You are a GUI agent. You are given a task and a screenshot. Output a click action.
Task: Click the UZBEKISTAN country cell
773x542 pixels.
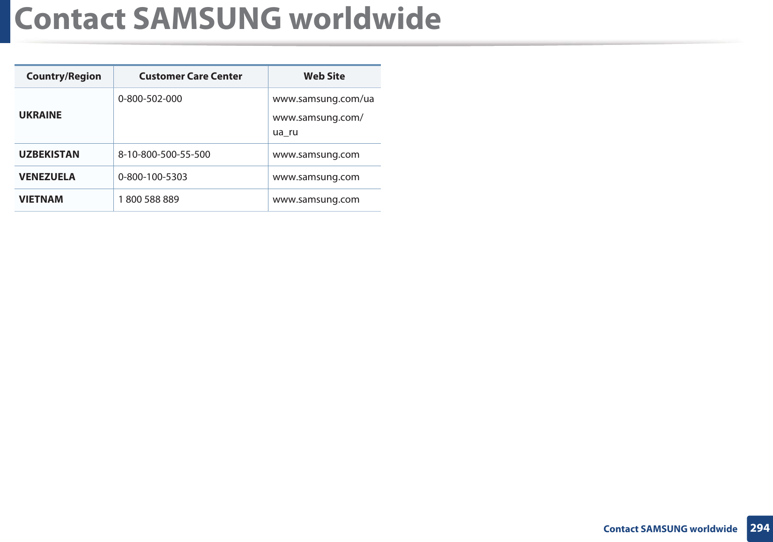click(x=64, y=154)
